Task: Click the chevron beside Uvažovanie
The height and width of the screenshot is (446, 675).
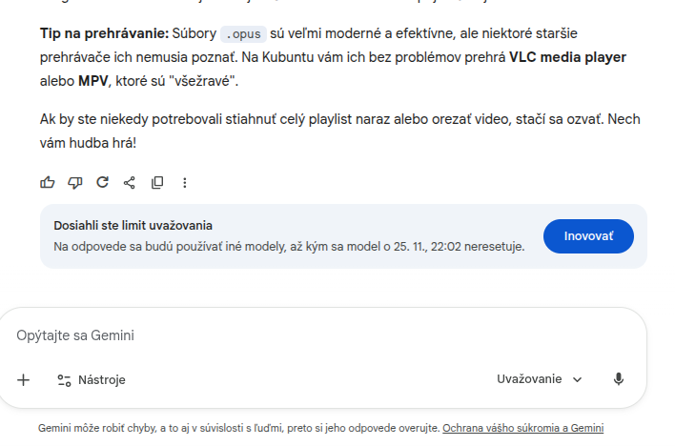Action: coord(577,379)
